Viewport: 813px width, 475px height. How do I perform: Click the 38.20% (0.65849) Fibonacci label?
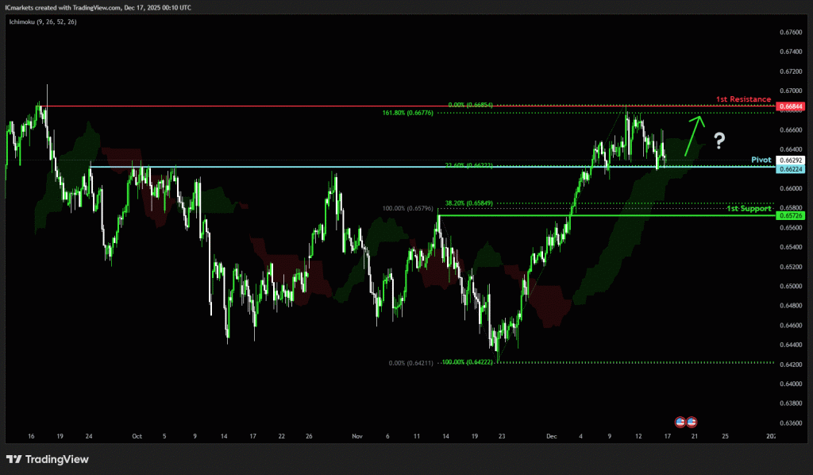click(x=469, y=203)
